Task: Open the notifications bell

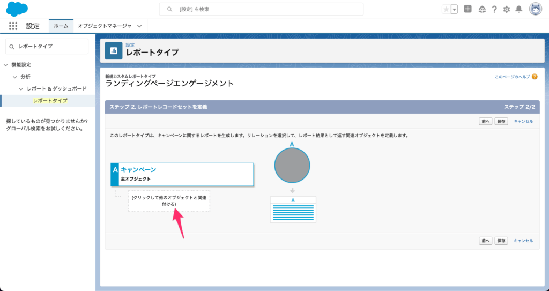Action: pos(519,10)
